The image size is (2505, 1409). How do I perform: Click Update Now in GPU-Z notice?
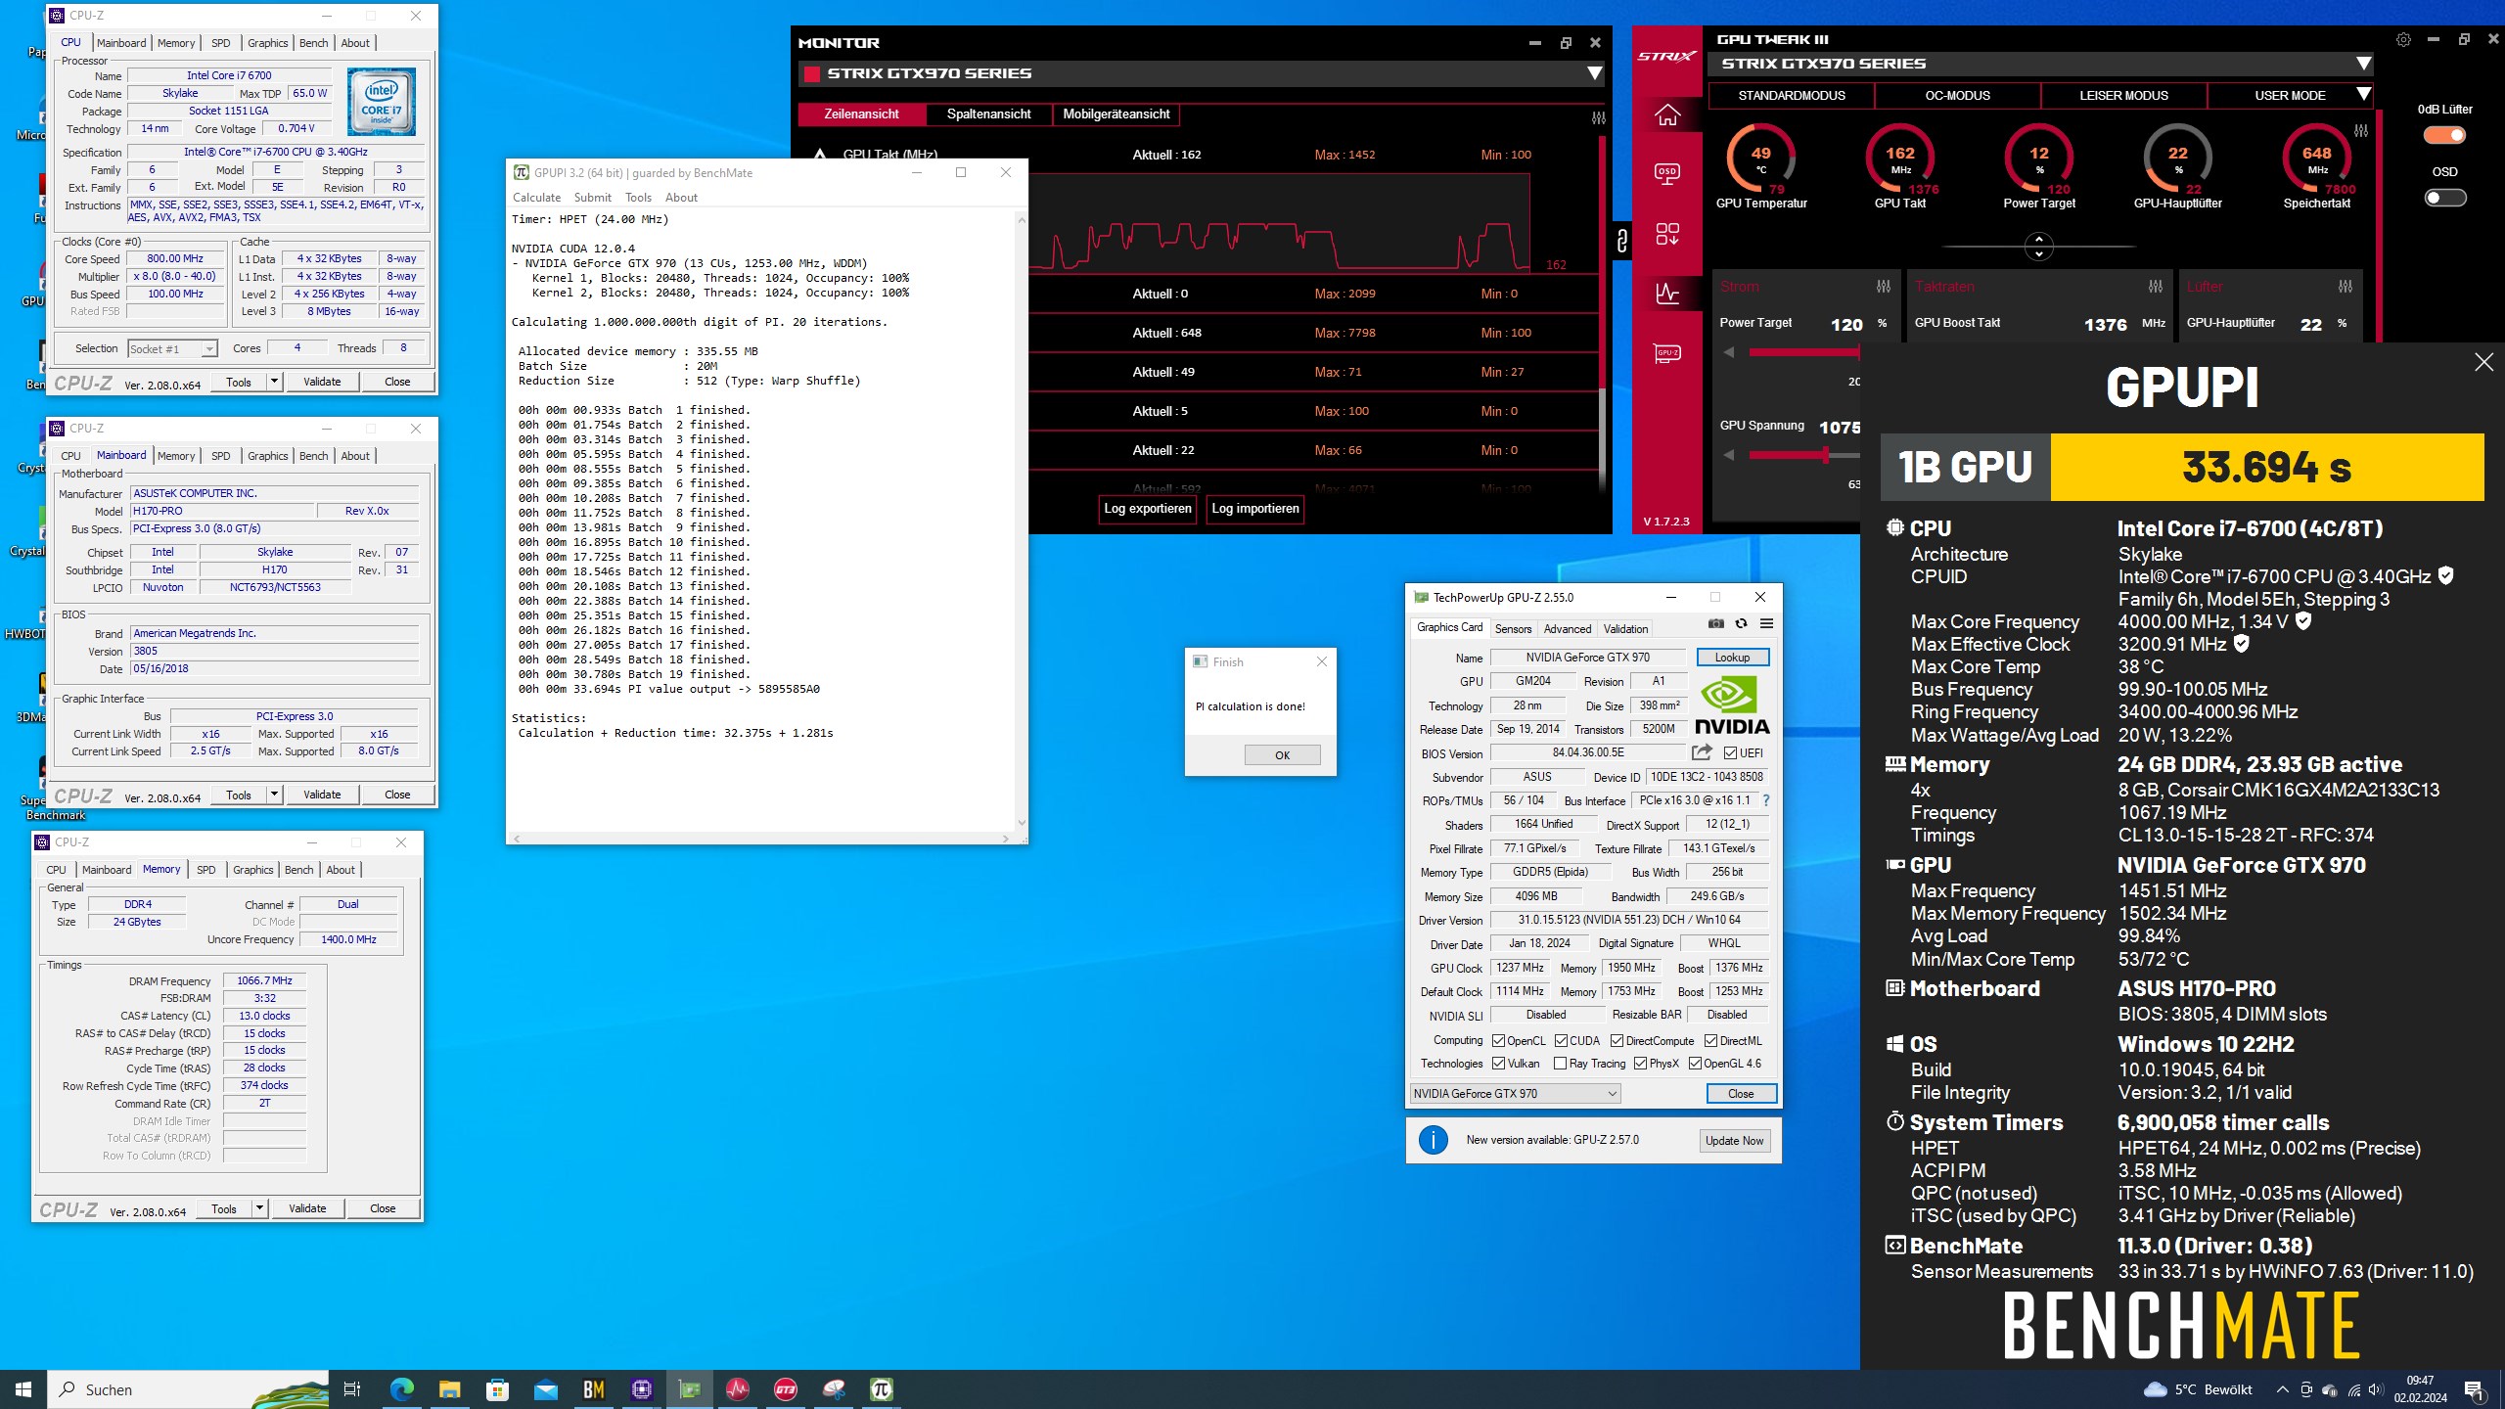[1734, 1141]
